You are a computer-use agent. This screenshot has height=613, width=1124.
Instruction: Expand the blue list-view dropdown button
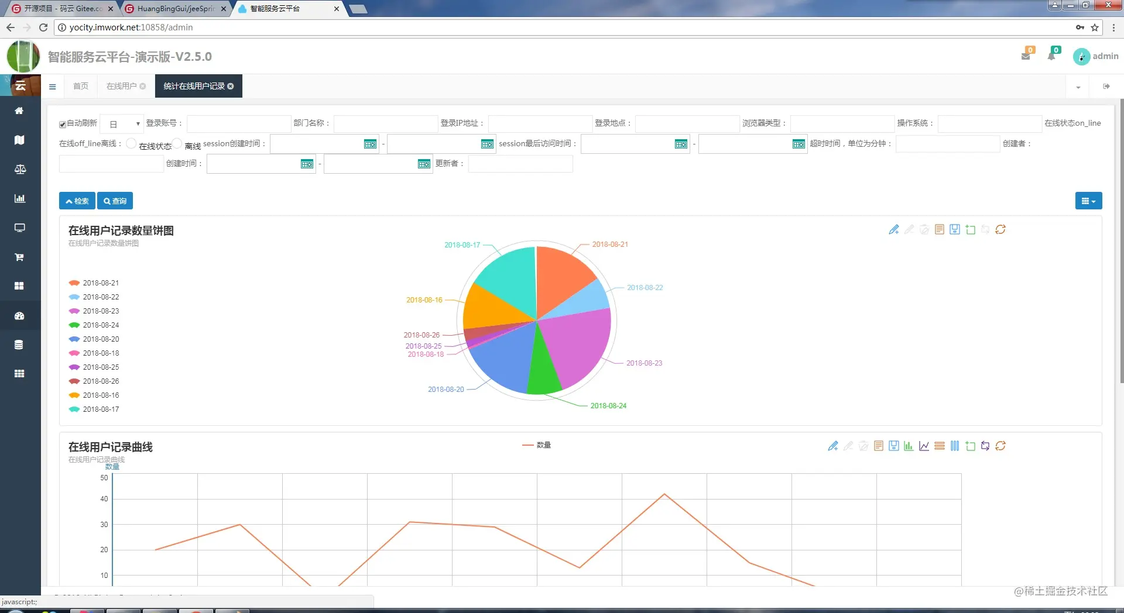click(x=1088, y=201)
